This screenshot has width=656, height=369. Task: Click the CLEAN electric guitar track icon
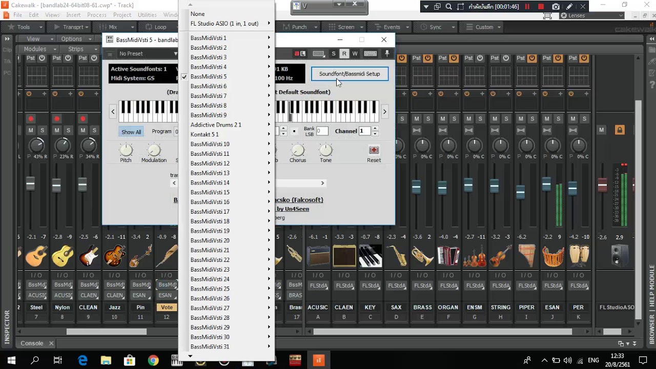(89, 256)
